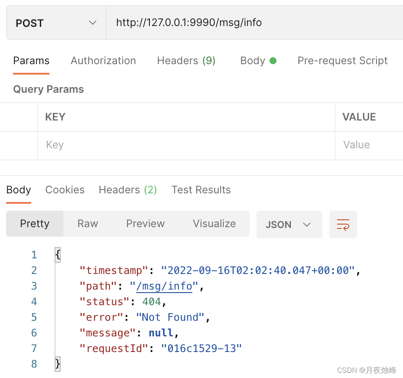Switch to Preview response view
Image resolution: width=403 pixels, height=378 pixels.
[x=145, y=224]
